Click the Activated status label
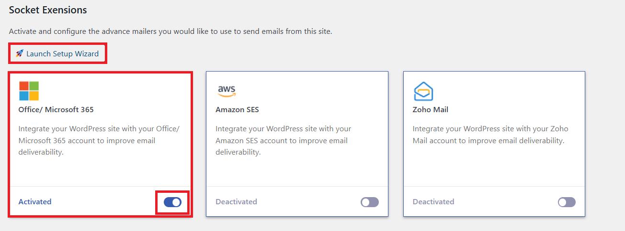This screenshot has width=625, height=231. 35,201
